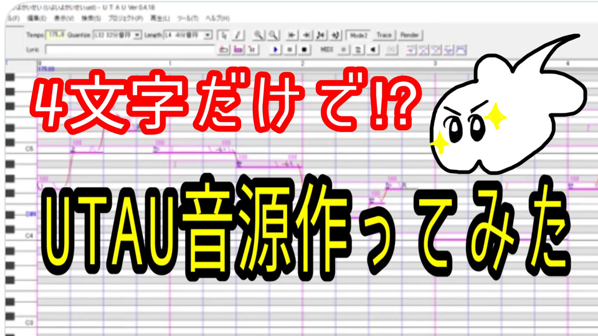
Task: Click the zoom out magnifier icon
Action: click(273, 35)
